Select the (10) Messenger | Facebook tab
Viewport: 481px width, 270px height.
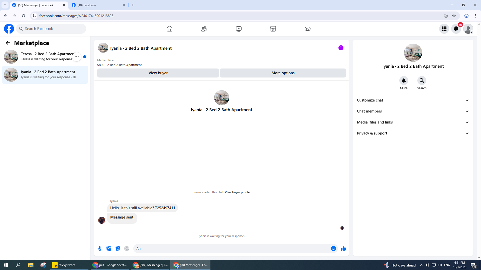pyautogui.click(x=39, y=5)
